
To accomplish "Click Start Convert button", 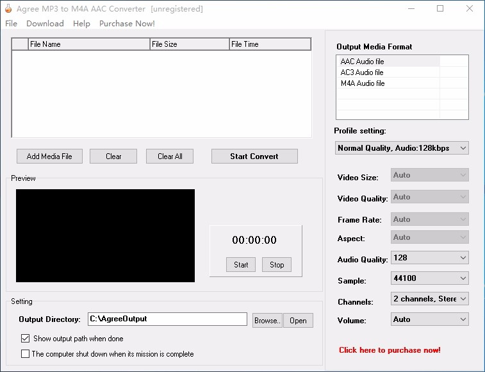I will point(254,156).
